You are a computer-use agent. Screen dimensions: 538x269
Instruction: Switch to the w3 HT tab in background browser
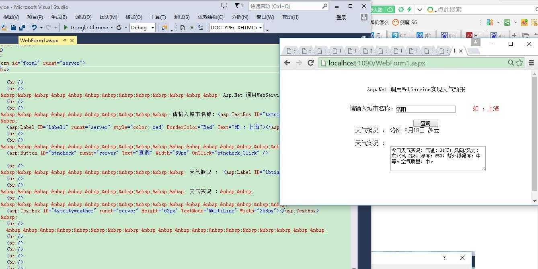point(473,35)
